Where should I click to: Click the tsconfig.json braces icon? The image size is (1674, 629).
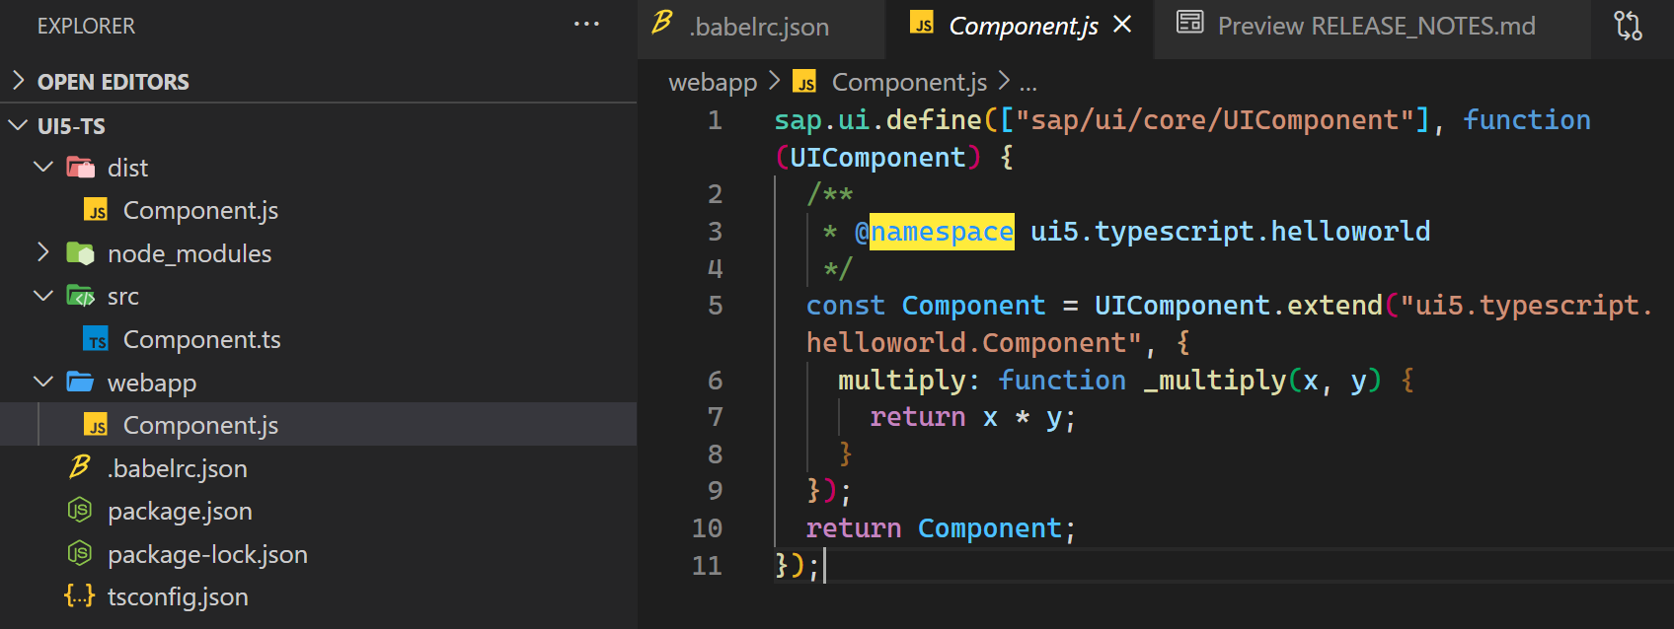pyautogui.click(x=79, y=596)
